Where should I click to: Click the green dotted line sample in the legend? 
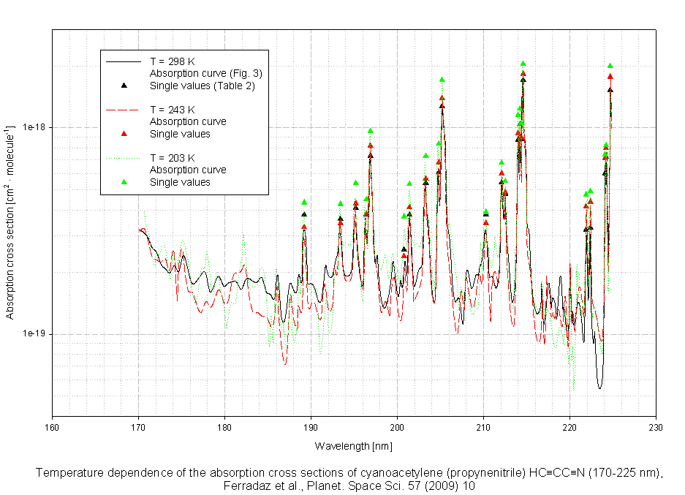[x=124, y=157]
